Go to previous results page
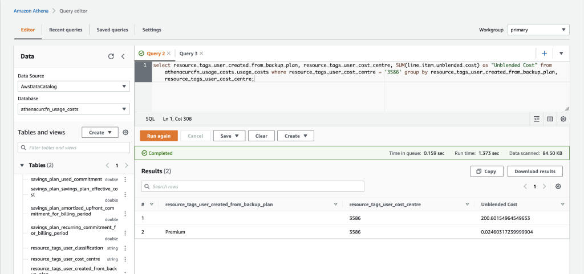 point(525,187)
